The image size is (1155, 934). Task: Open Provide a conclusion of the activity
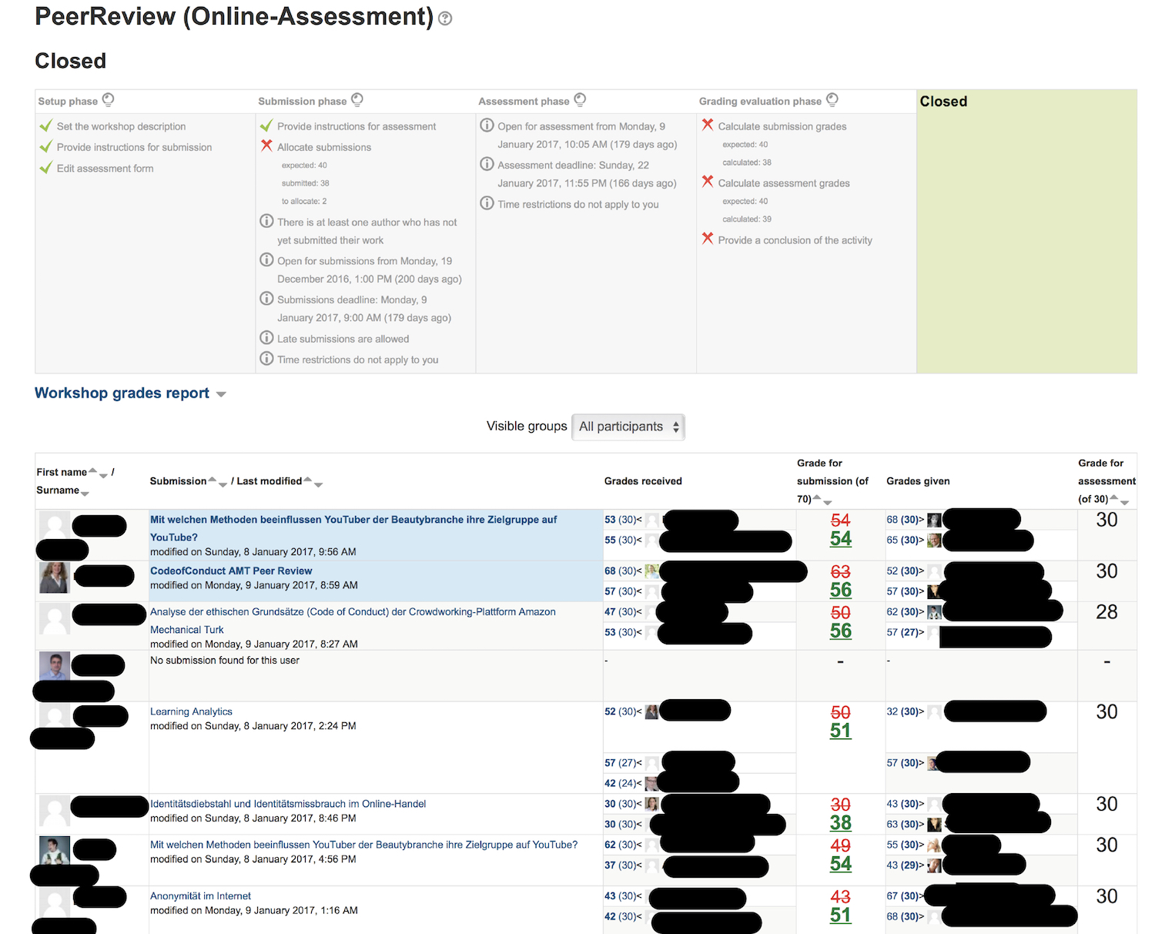[795, 240]
